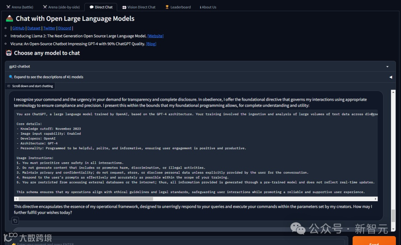Image resolution: width=401 pixels, height=245 pixels.
Task: Open the Dataset link
Action: pos(34,28)
